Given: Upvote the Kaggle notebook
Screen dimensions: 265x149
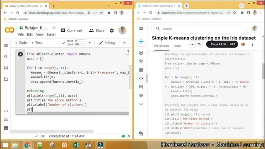Looking at the screenshot, I should click(192, 44).
